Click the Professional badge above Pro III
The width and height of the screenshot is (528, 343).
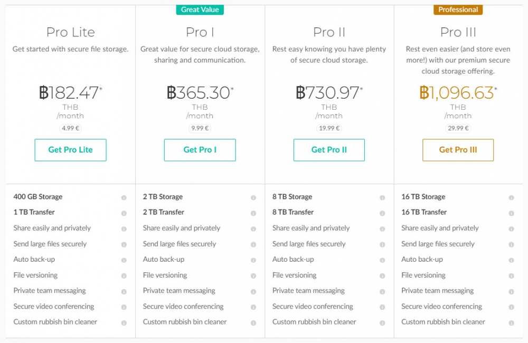458,9
